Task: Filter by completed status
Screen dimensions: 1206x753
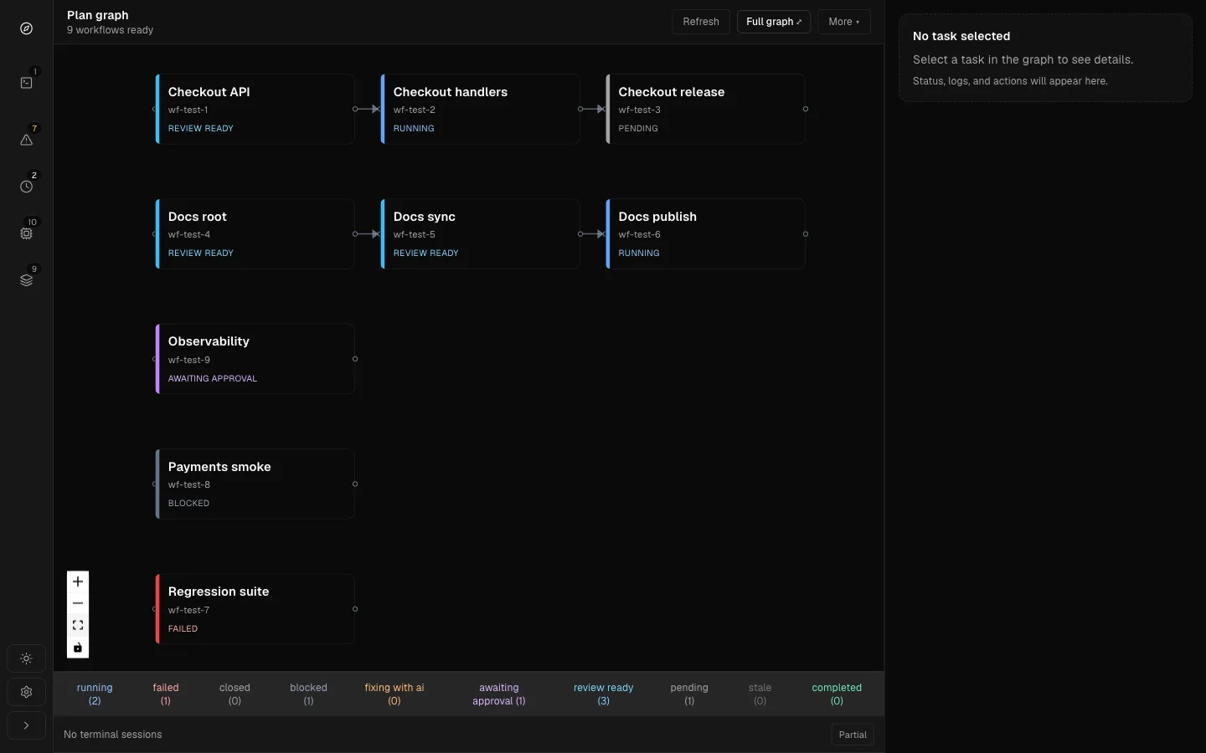Action: click(x=837, y=694)
